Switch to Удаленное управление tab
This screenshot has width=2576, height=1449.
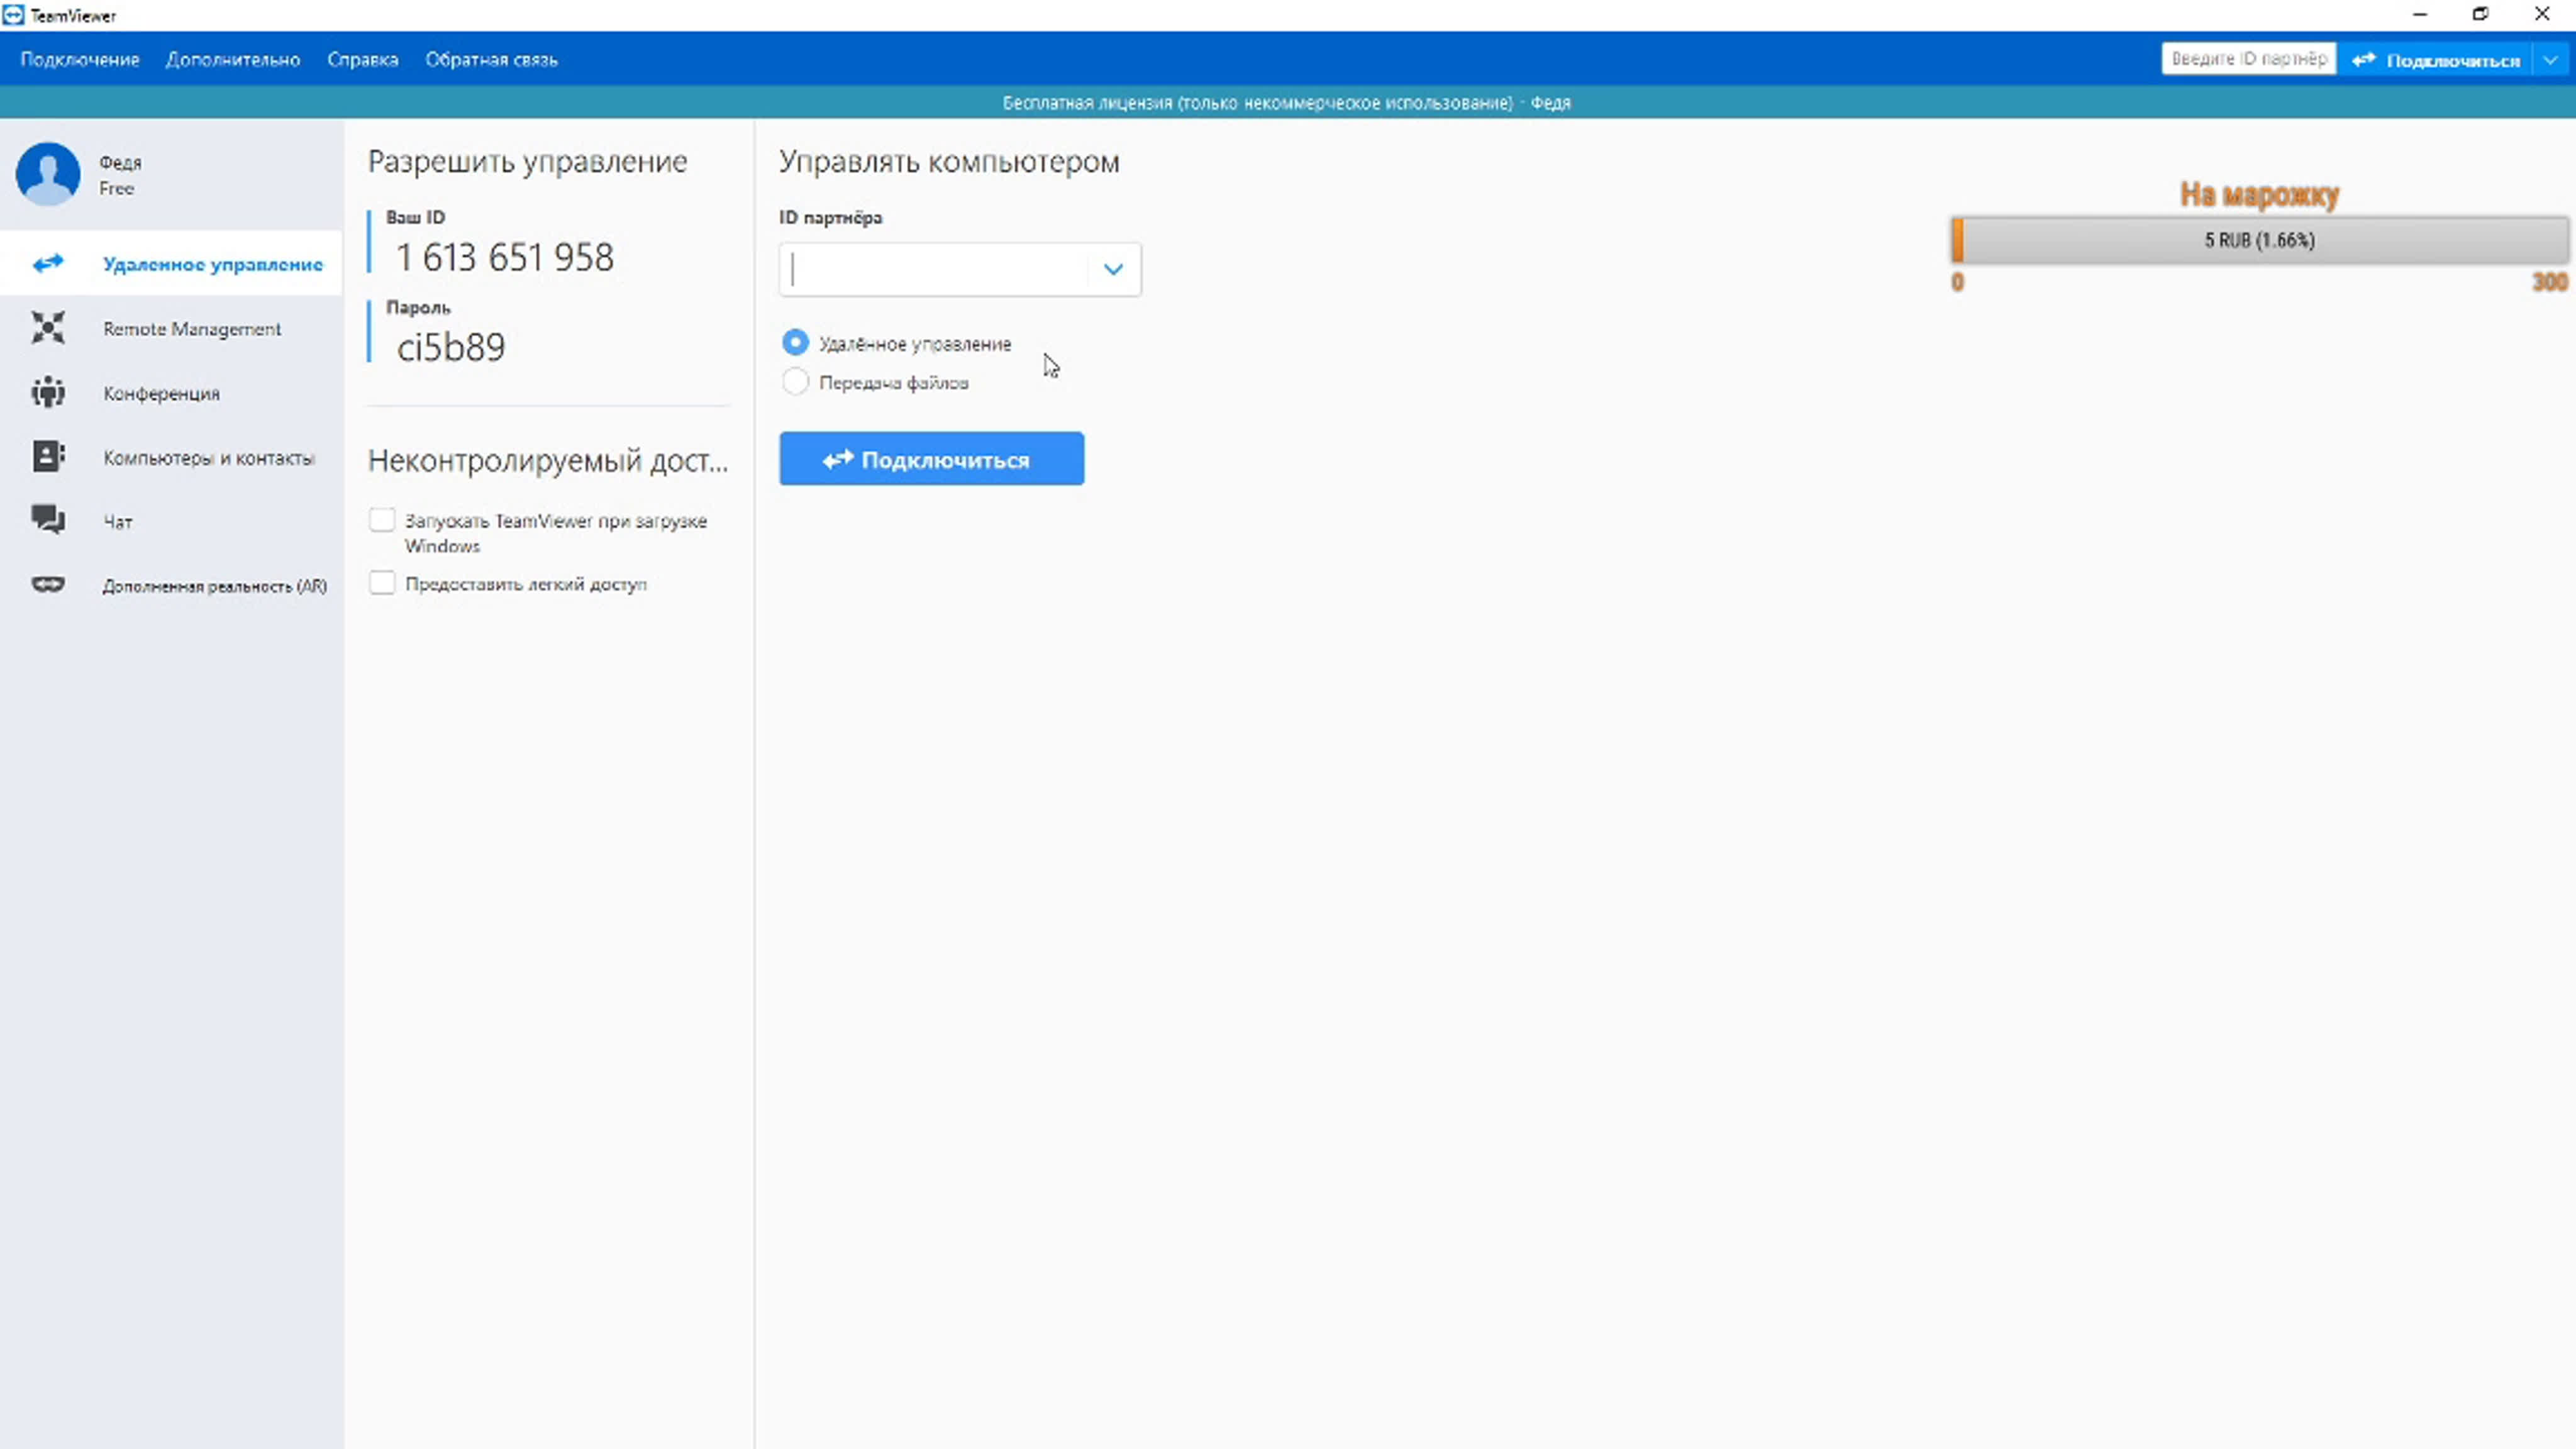(x=171, y=264)
